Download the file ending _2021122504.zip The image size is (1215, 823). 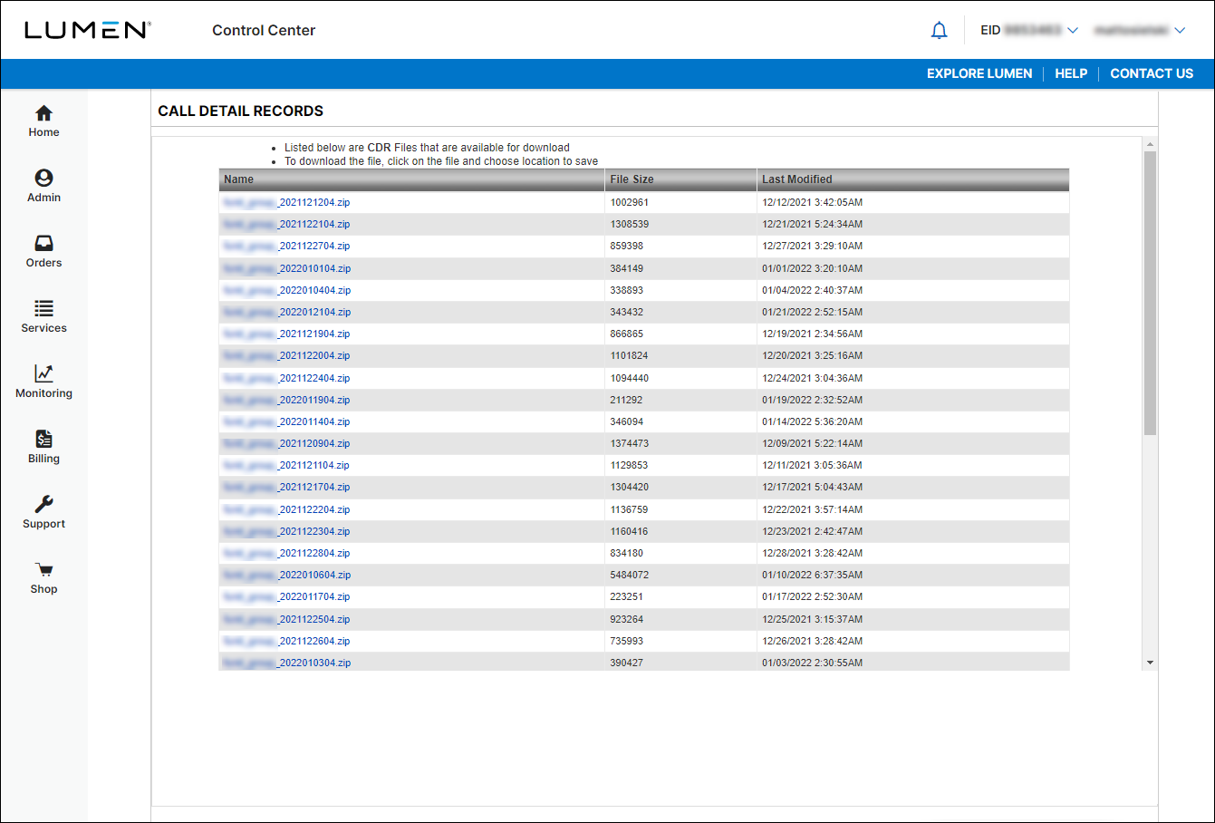point(286,619)
